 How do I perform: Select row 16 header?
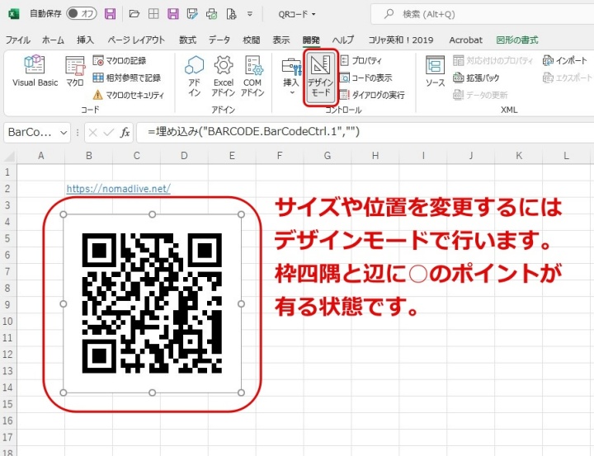7,421
